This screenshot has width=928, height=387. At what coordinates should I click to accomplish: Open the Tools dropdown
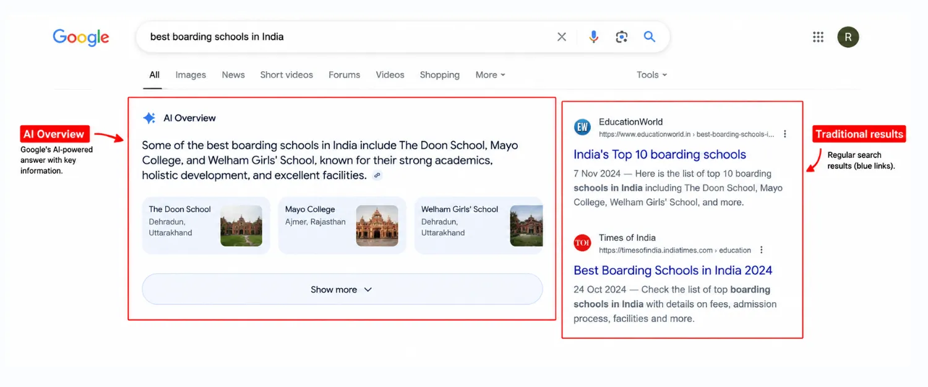(652, 75)
